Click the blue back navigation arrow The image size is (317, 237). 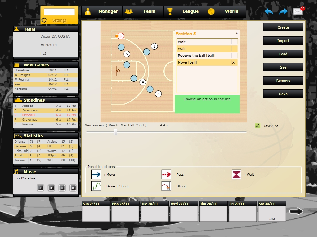pyautogui.click(x=269, y=11)
